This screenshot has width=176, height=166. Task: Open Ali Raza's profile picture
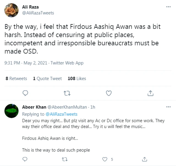(x=12, y=10)
